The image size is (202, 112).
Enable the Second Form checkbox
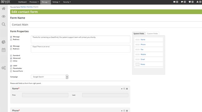pyautogui.click(x=11, y=71)
